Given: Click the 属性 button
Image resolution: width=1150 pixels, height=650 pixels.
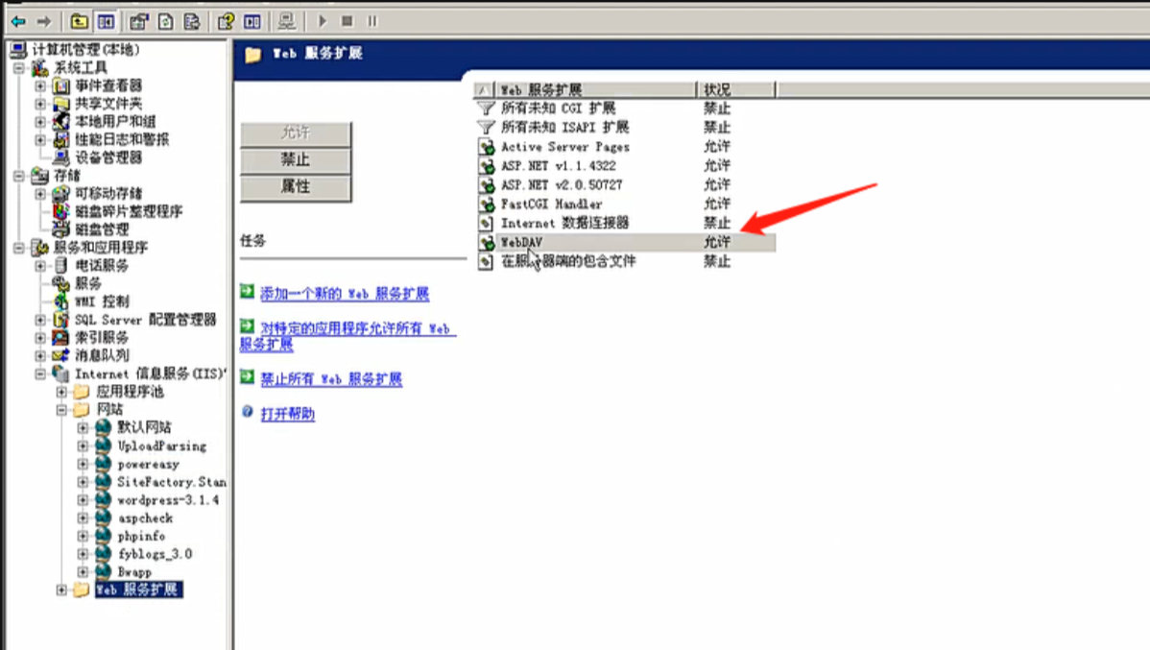Looking at the screenshot, I should pos(296,187).
